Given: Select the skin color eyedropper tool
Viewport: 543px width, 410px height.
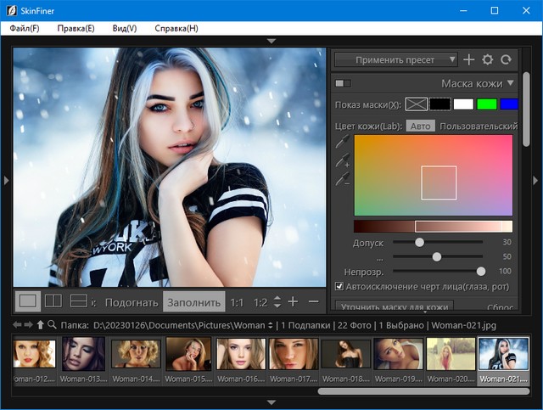Looking at the screenshot, I should [x=342, y=142].
